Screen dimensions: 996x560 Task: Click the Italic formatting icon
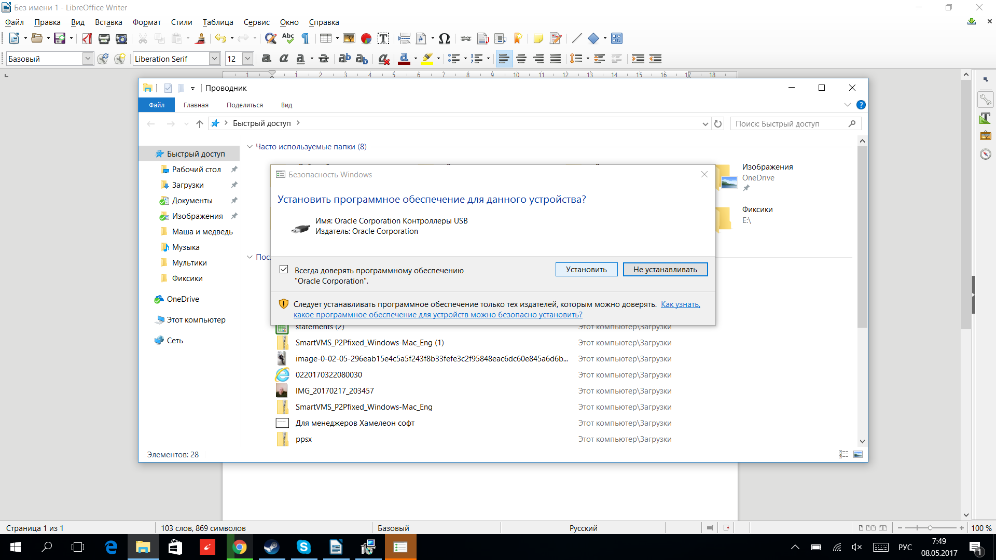(284, 59)
